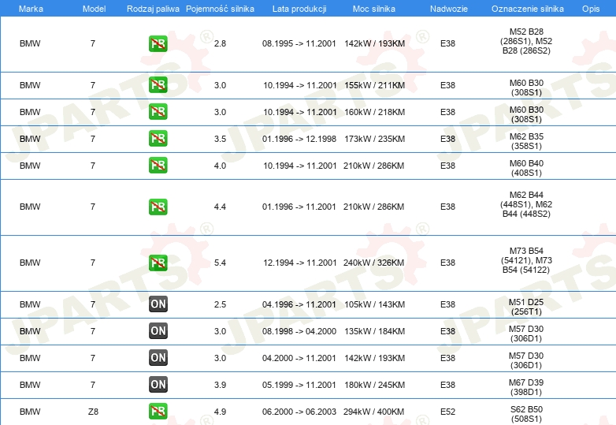Select the M73 B54 (54121) engine cell

point(526,260)
